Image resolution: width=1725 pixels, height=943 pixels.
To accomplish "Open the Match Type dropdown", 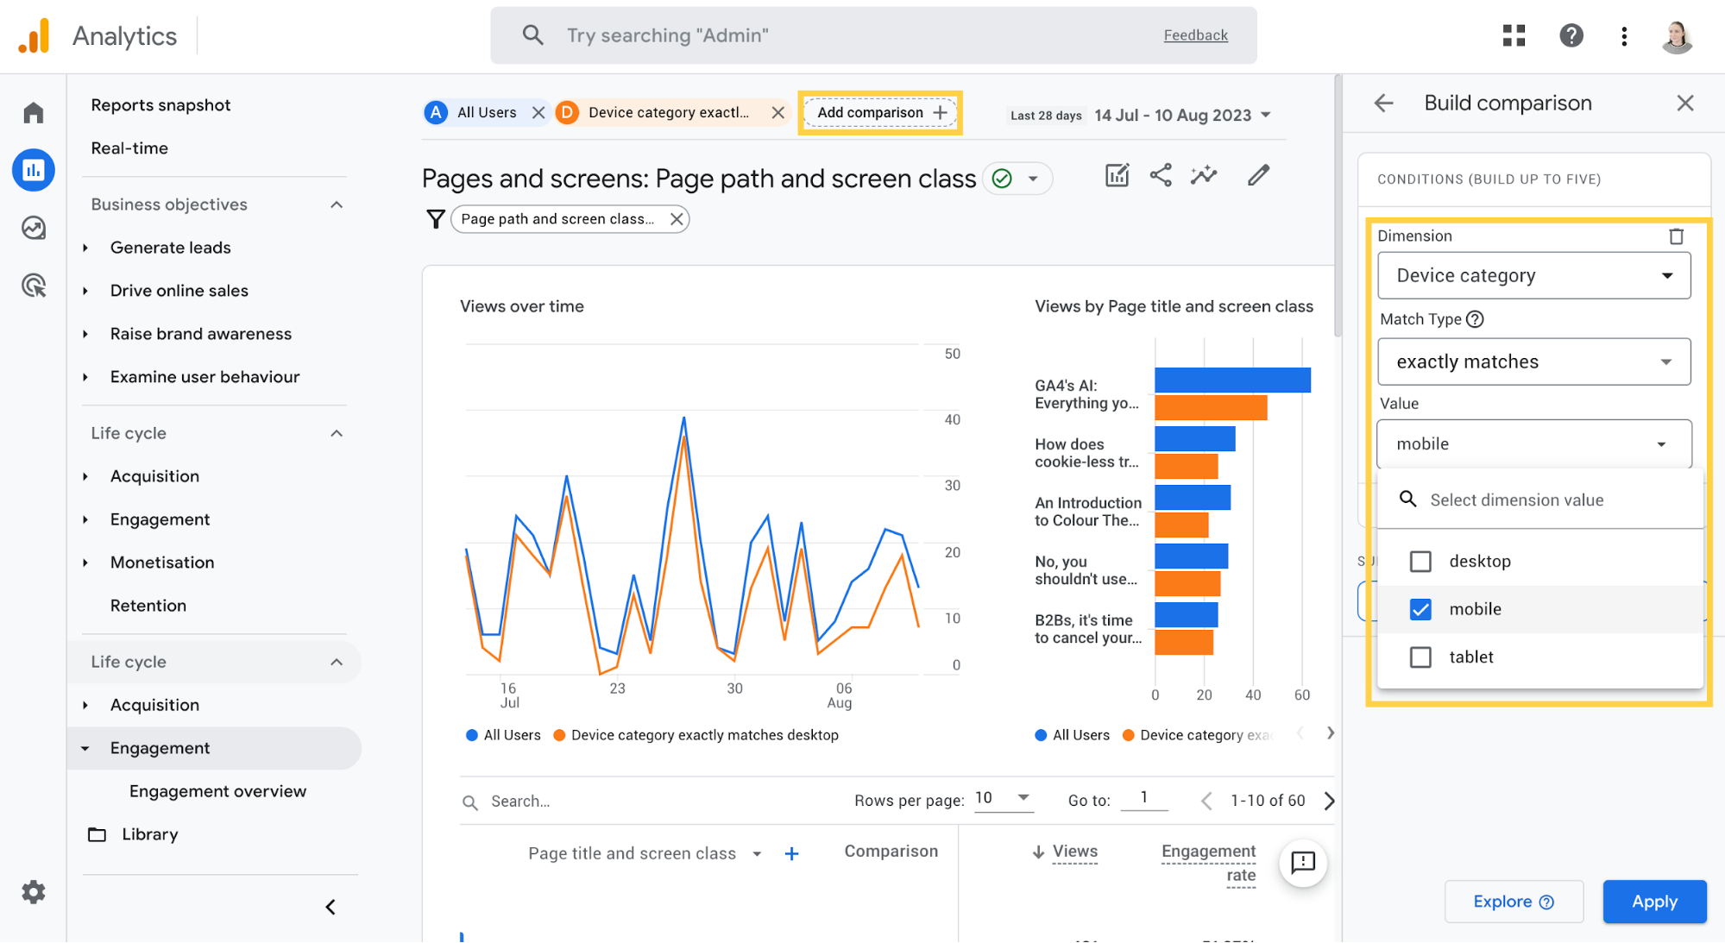I will click(x=1533, y=361).
